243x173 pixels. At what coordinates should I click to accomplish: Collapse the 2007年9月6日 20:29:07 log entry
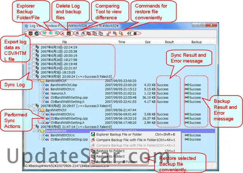click(29, 106)
